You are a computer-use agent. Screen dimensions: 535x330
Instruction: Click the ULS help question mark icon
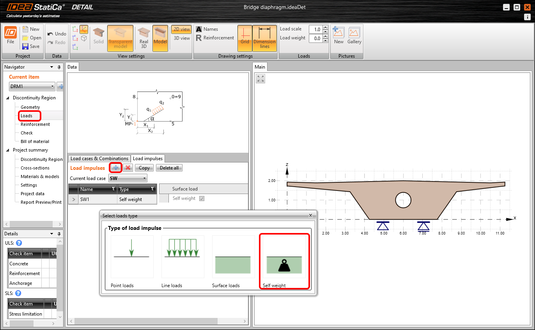(x=19, y=243)
